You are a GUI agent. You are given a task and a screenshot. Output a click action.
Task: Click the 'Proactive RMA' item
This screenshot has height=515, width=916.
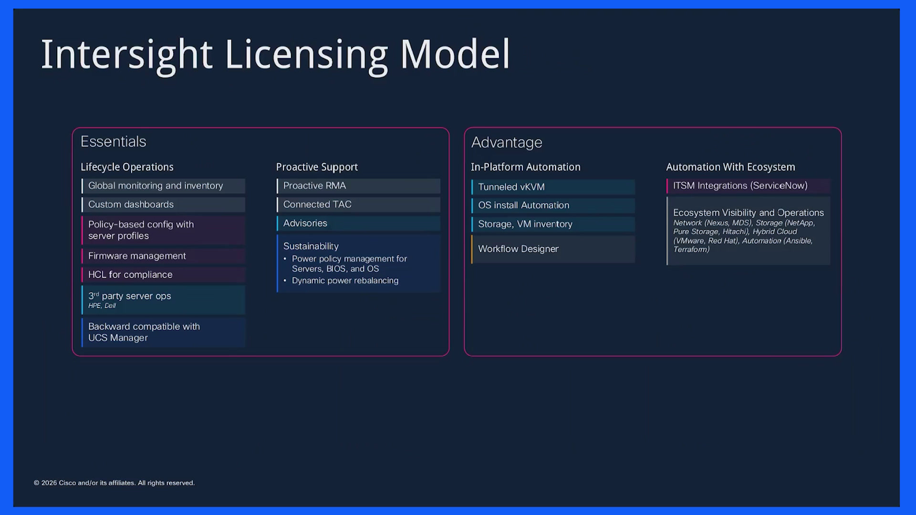(x=358, y=186)
